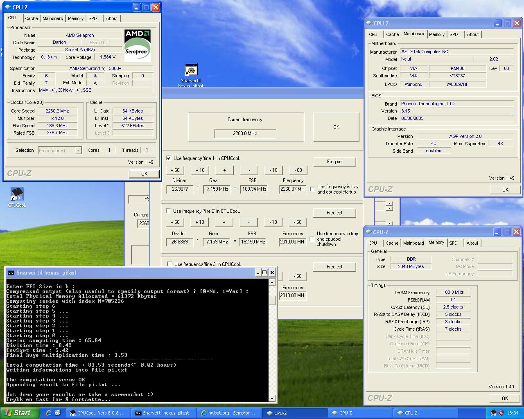Screen dimensions: 524x419
Task: Click the fine 1 FSB field 188.34 MHz
Action: click(254, 189)
